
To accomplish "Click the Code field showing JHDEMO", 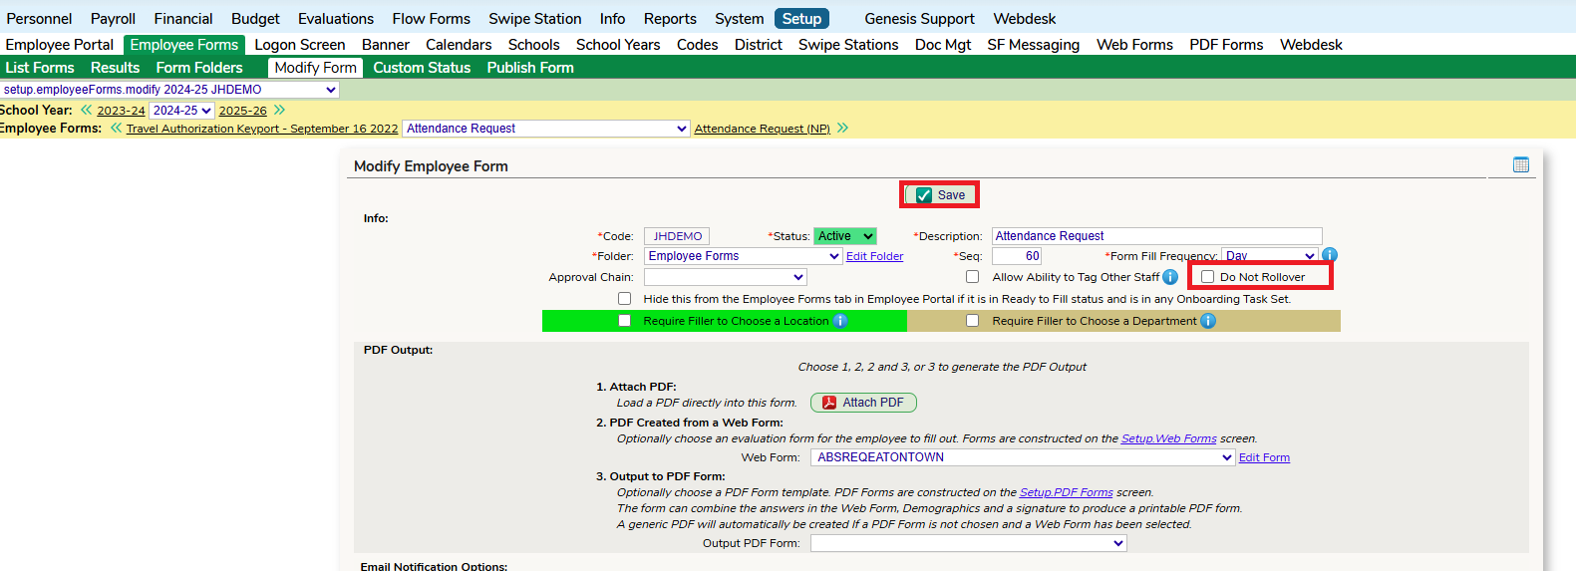I will point(677,236).
